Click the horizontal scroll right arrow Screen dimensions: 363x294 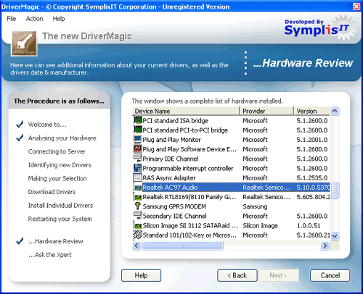click(x=325, y=245)
